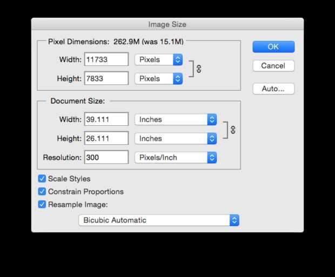Screen dimensions: 335x277
Task: Click the OK button
Action: (273, 47)
